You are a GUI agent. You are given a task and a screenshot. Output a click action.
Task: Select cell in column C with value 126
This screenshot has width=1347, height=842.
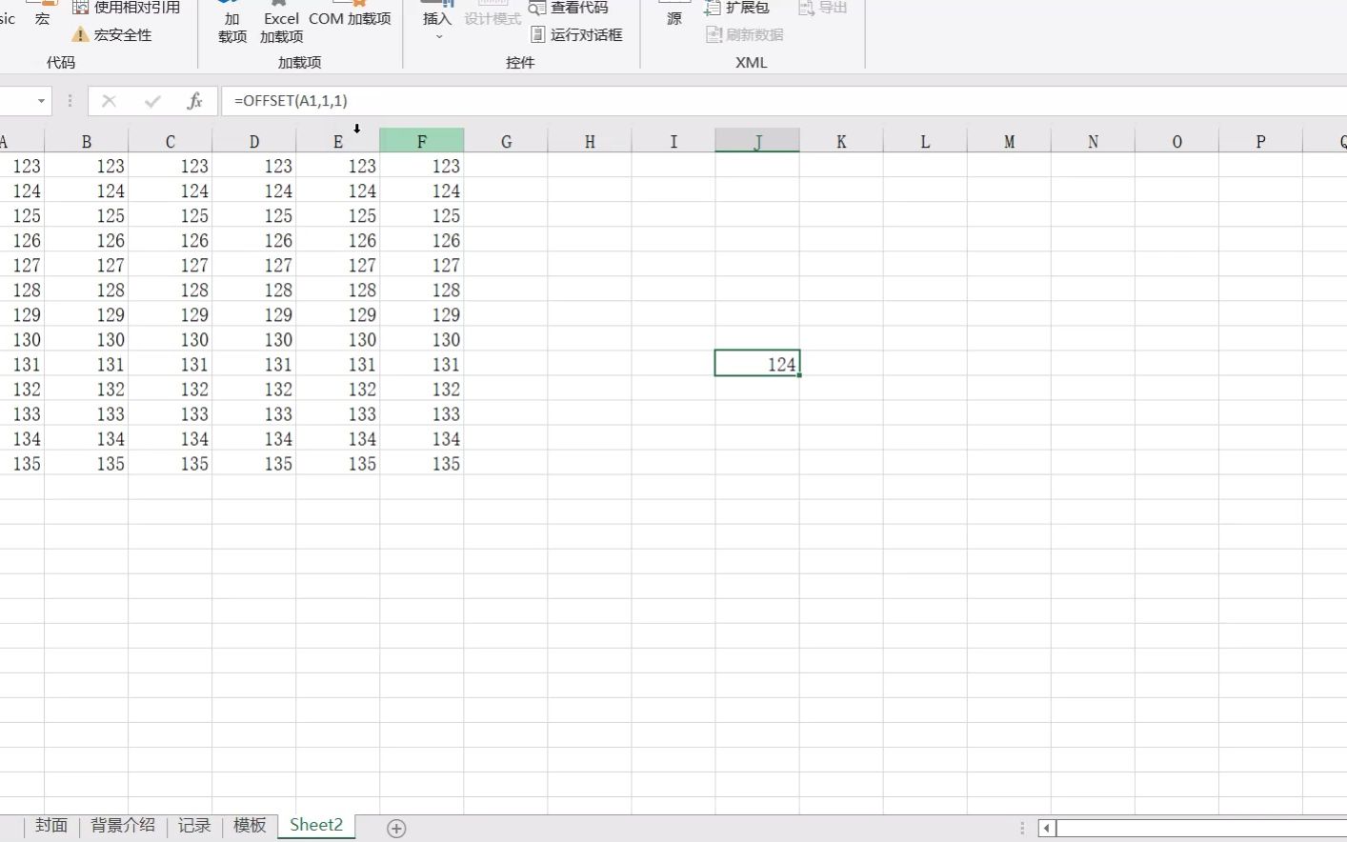click(x=170, y=240)
